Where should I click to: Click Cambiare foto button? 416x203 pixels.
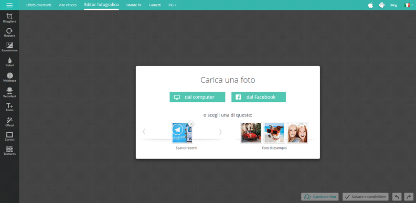point(319,197)
